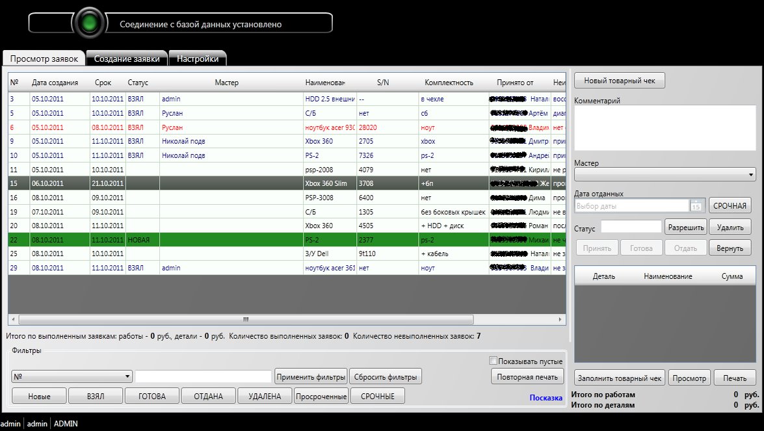Click the 'Применить фильтры' button
The image size is (764, 431).
pyautogui.click(x=311, y=377)
